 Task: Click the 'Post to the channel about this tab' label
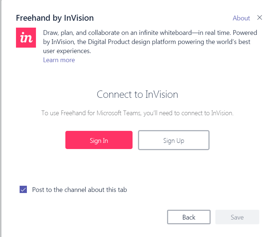(80, 189)
